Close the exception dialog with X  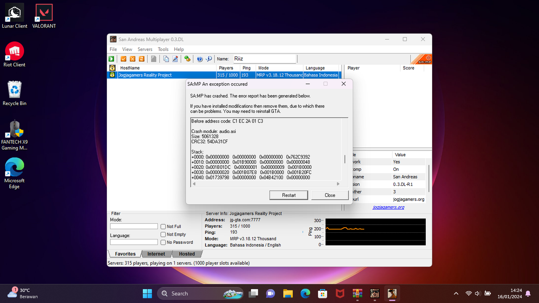344,84
